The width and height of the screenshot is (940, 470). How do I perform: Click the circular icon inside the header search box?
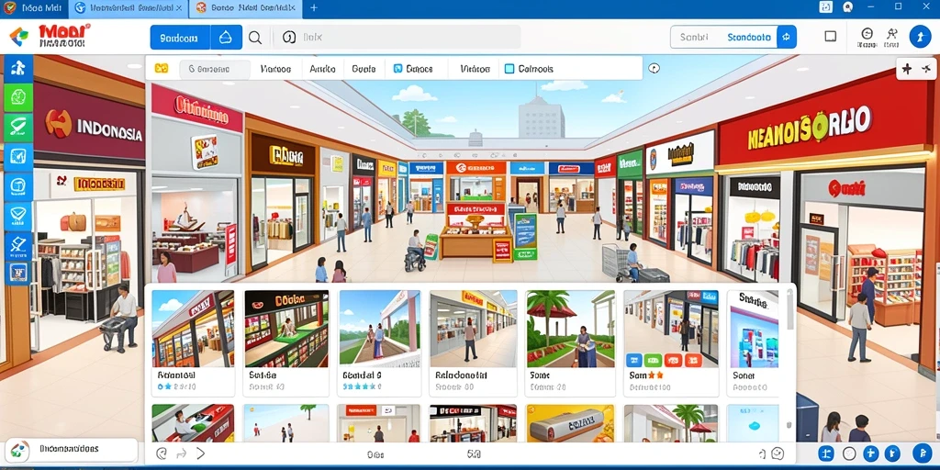pyautogui.click(x=289, y=38)
